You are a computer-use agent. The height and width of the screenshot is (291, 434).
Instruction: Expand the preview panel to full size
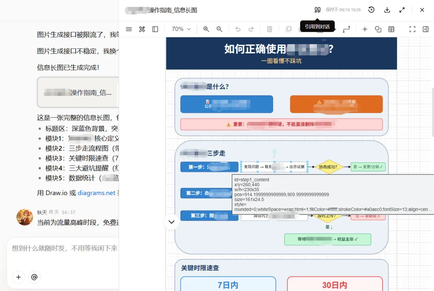click(x=402, y=10)
